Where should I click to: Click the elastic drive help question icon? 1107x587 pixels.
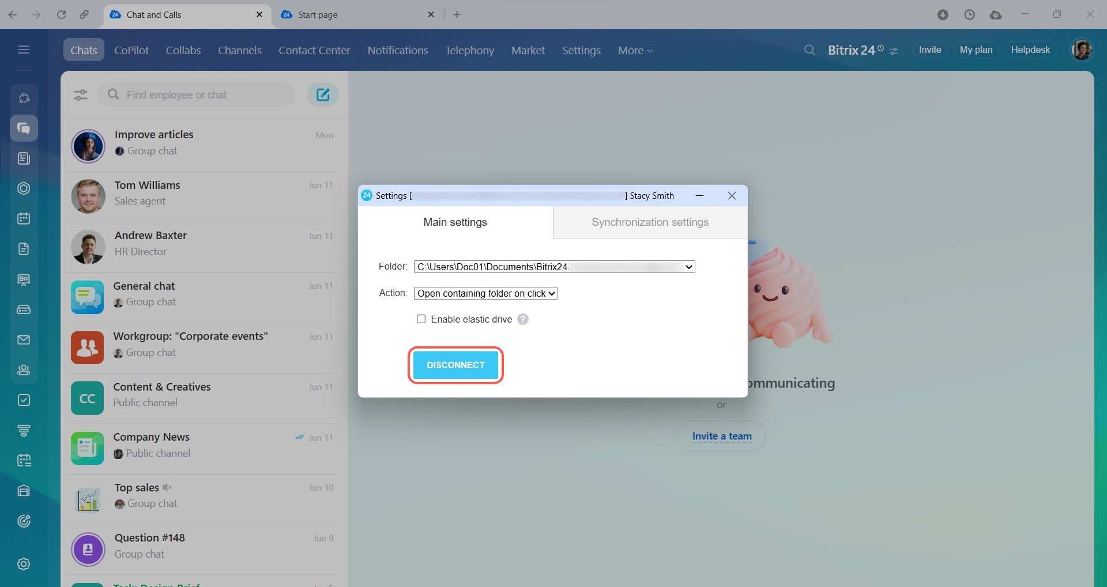click(x=522, y=319)
